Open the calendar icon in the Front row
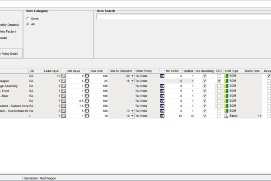271x181 pixels. [63, 91]
